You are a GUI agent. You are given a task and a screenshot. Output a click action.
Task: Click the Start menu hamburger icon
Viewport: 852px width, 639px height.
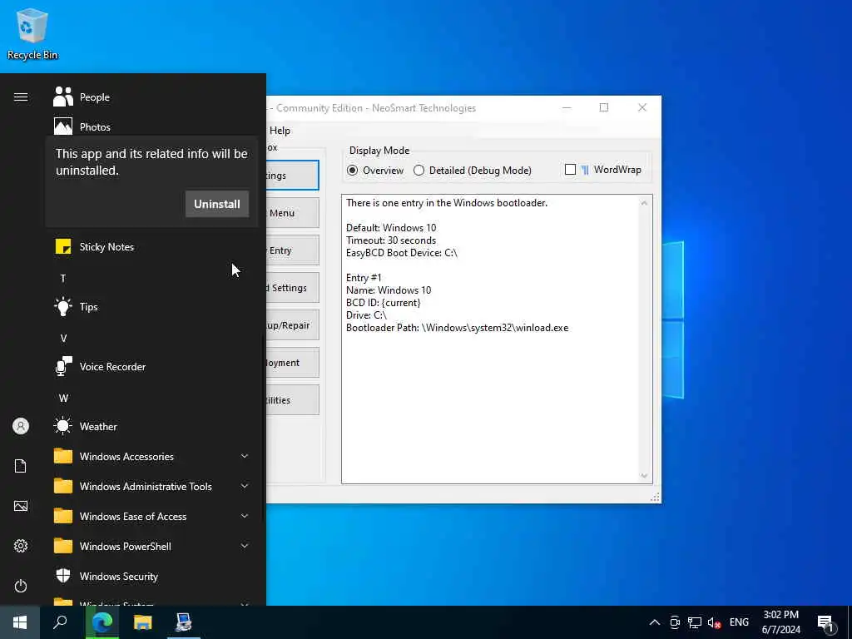coord(21,97)
